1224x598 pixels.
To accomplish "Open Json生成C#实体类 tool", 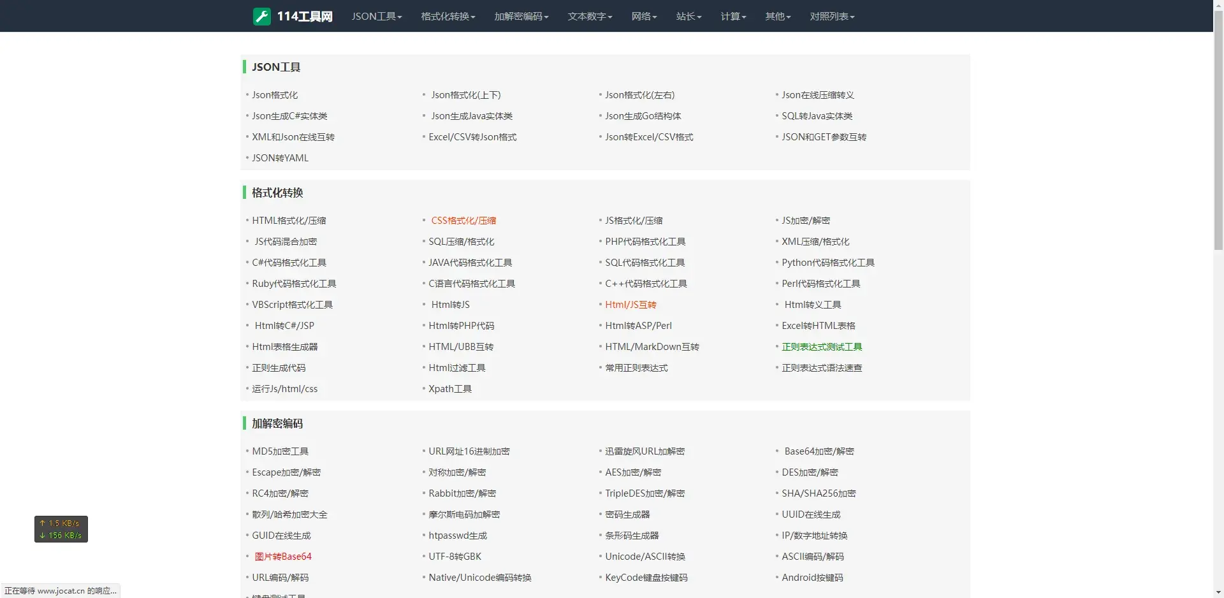I will [x=289, y=116].
